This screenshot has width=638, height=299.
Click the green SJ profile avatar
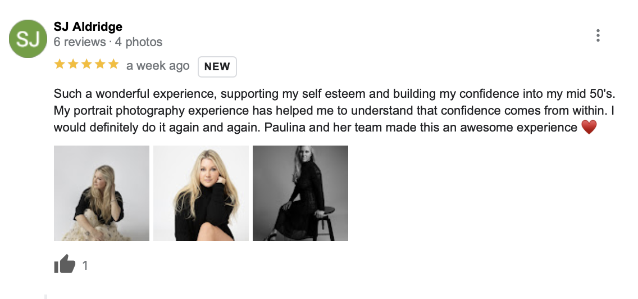point(28,38)
